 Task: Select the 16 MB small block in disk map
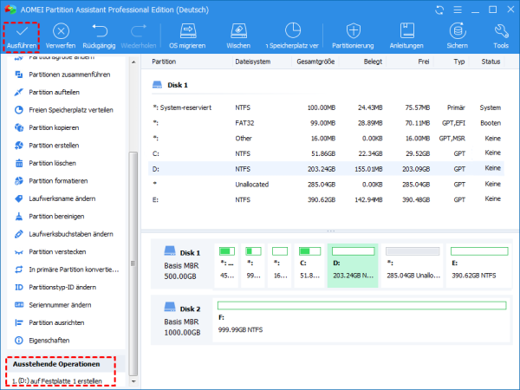tap(280, 265)
